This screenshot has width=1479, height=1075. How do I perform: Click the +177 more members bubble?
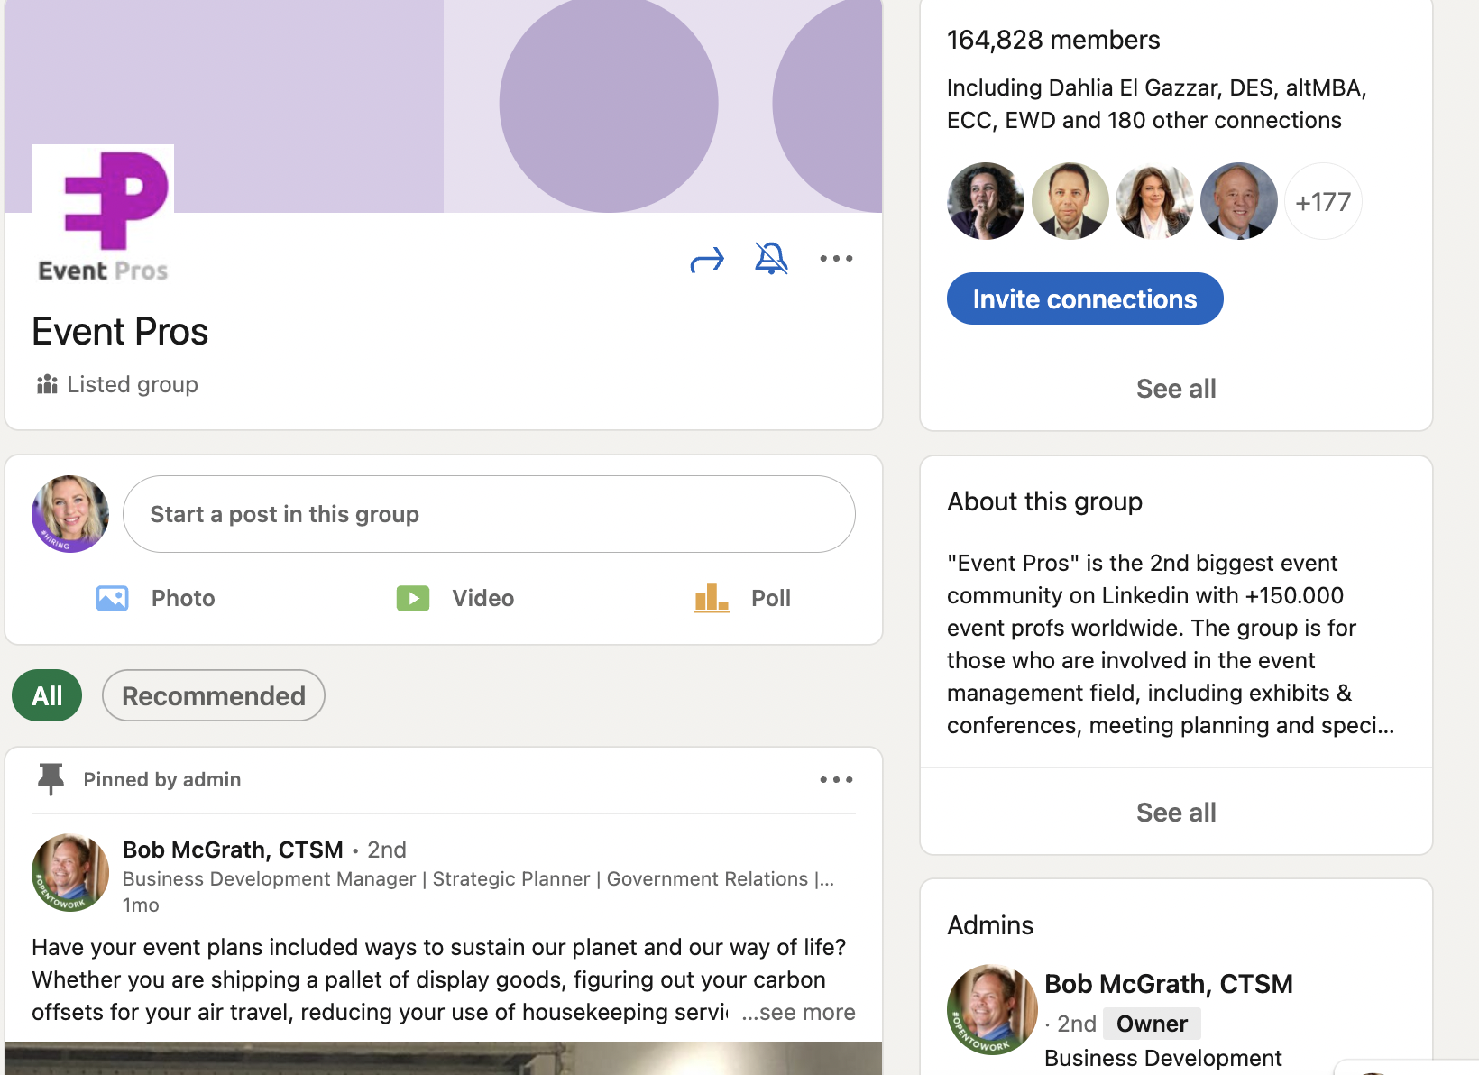[x=1323, y=201]
